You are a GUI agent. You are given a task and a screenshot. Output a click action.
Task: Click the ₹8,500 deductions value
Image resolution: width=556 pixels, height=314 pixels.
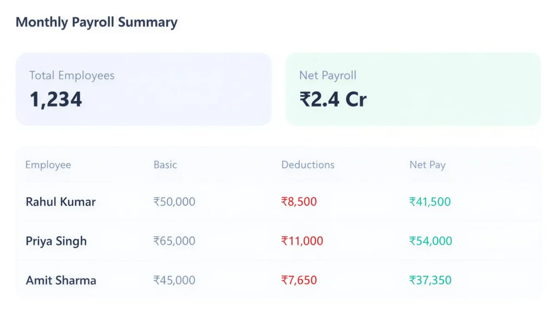point(299,202)
